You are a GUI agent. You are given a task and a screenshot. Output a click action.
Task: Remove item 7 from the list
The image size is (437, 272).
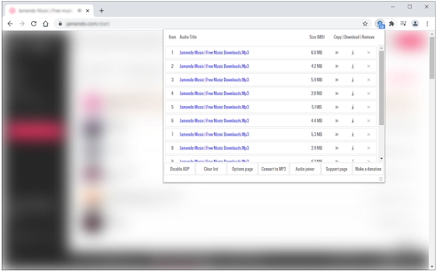[368, 134]
